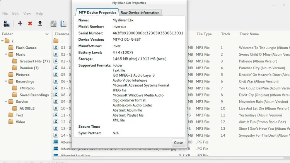Image resolution: width=290 pixels, height=163 pixels.
Task: Open the Help menu
Action: 39,13
